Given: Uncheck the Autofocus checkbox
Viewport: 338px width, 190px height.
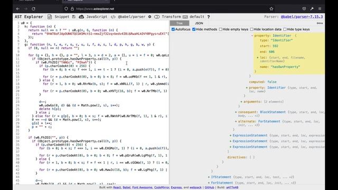Looking at the screenshot, I should pos(173,30).
